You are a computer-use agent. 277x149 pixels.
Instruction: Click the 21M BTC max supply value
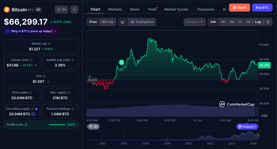[60, 98]
